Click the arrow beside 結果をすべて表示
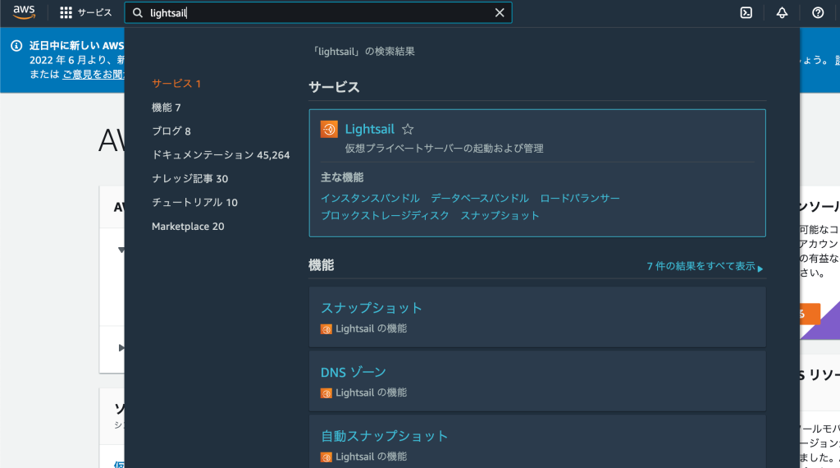 [x=760, y=268]
